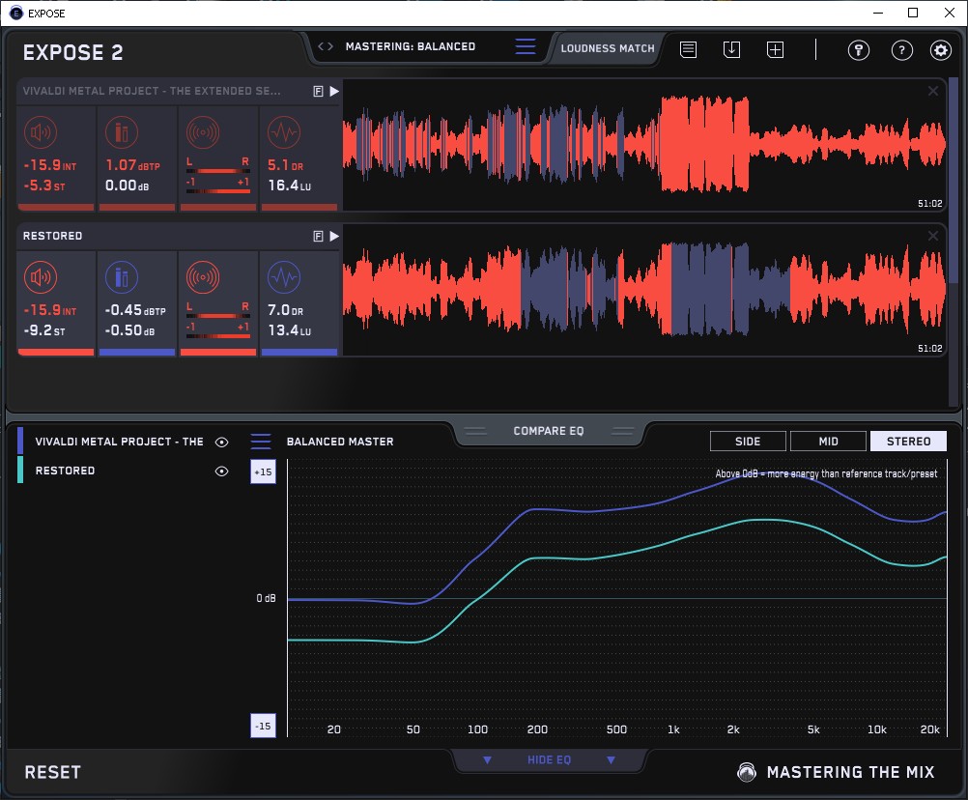Click the -15.9 INT loudness value on Restored
Screen dimensions: 968x800
pyautogui.click(x=50, y=310)
